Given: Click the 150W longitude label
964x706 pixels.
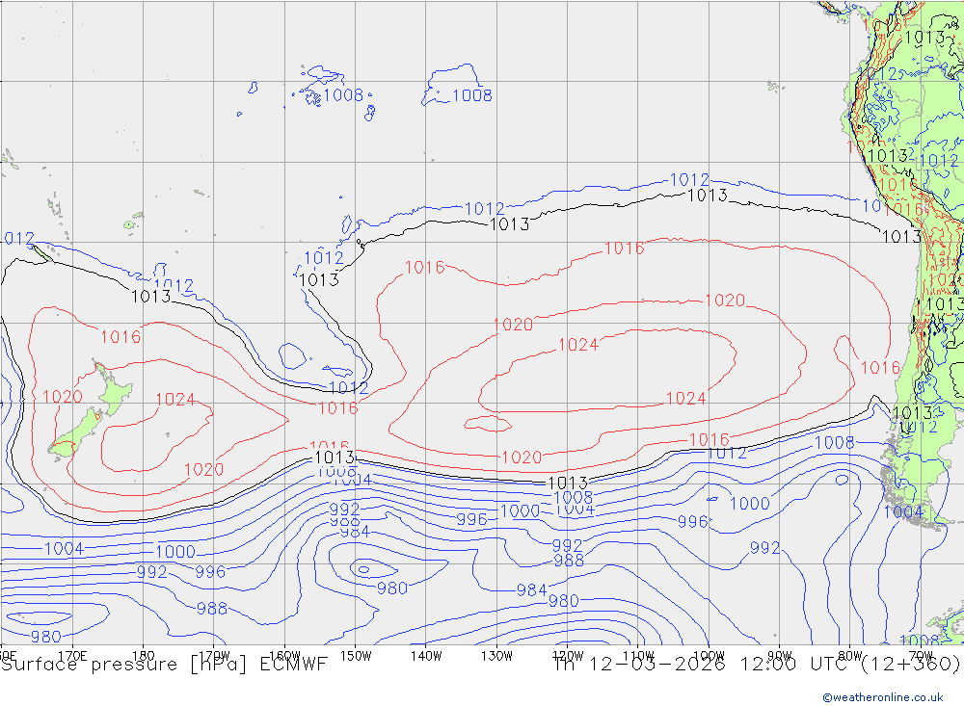Looking at the screenshot, I should [356, 656].
